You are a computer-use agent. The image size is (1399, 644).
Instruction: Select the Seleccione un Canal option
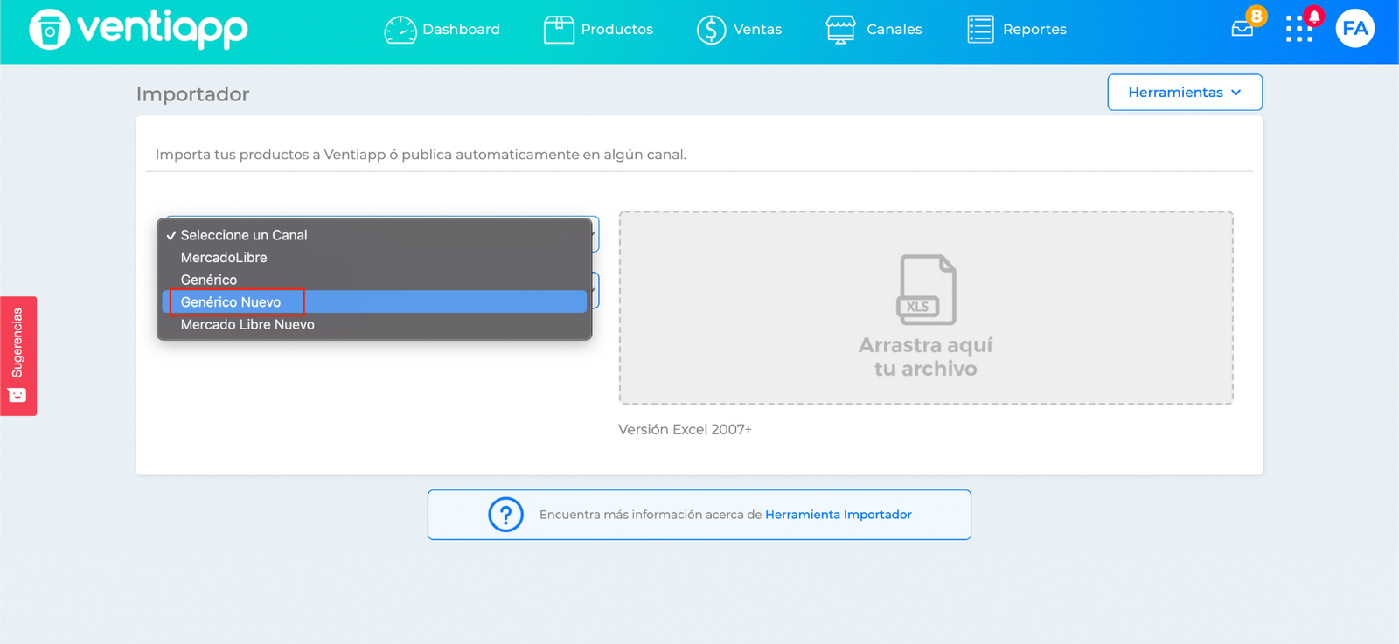tap(374, 235)
